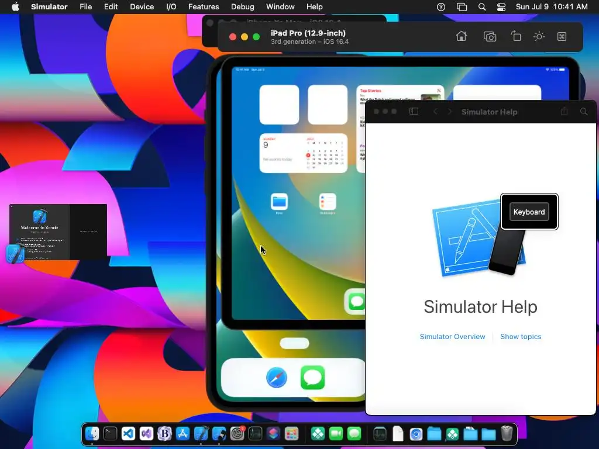Open Terminal from the Dock
The image size is (599, 449).
[x=110, y=434]
